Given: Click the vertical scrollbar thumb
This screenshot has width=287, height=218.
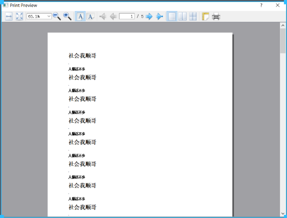Looking at the screenshot, I should click(x=283, y=41).
